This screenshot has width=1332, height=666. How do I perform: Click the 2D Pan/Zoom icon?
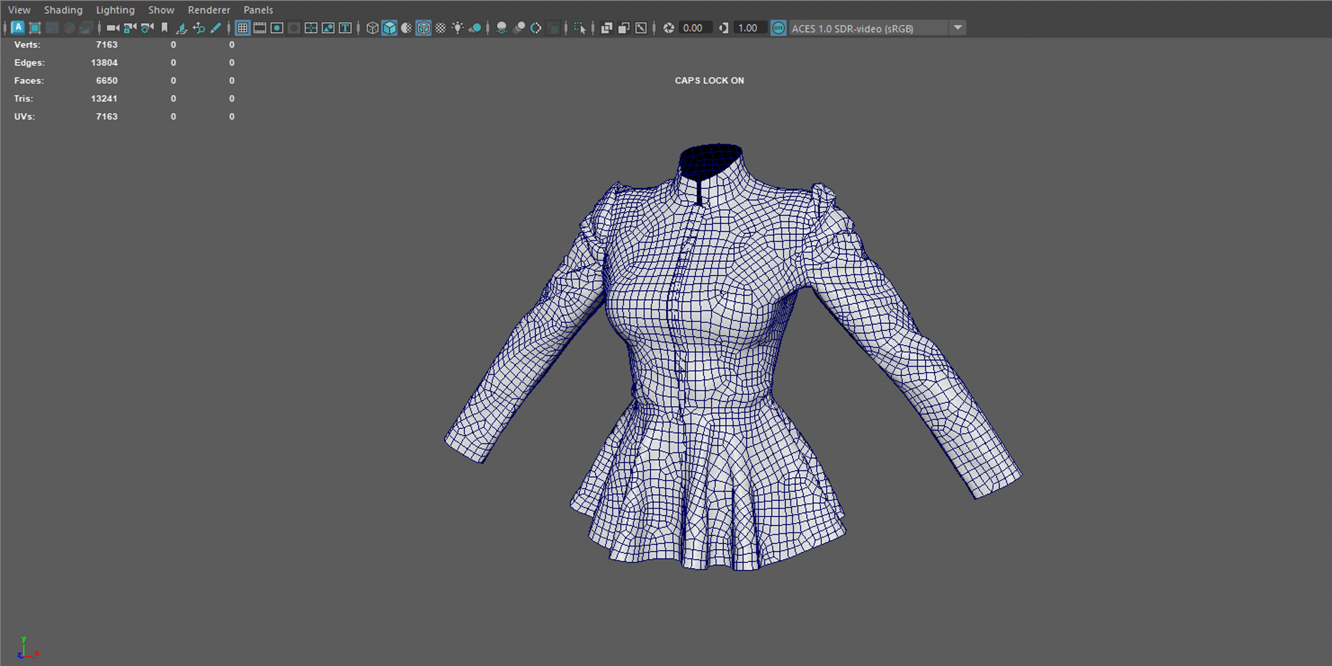(x=198, y=28)
